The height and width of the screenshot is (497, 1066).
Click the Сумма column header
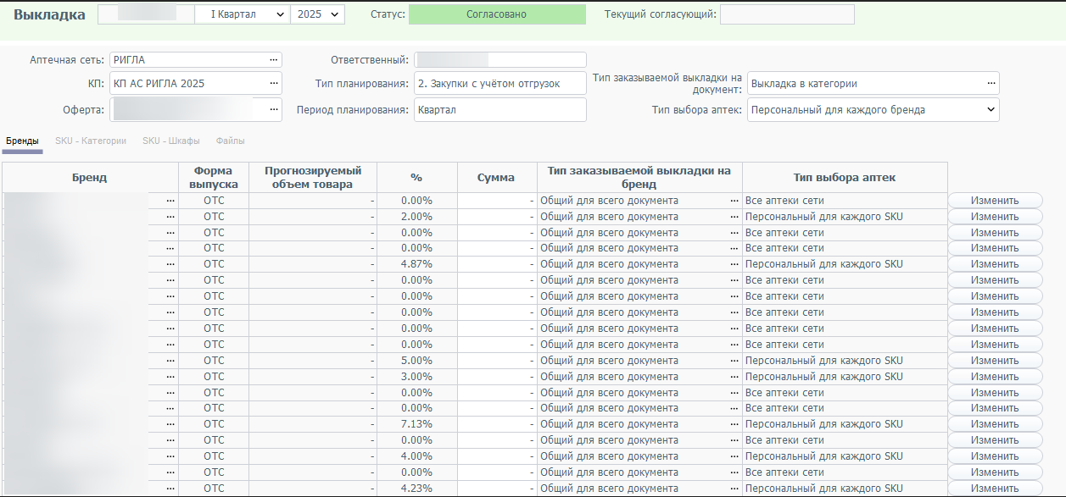(x=496, y=178)
